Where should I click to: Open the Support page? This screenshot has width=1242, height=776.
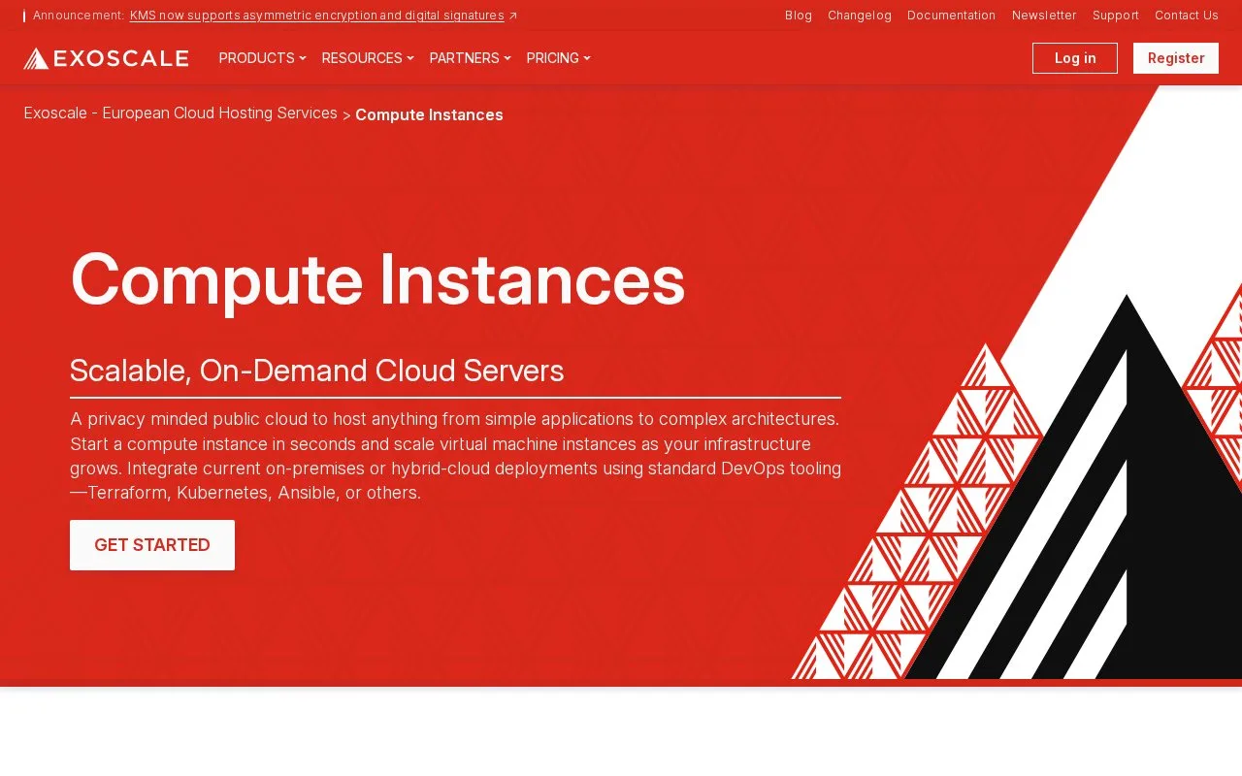point(1116,16)
